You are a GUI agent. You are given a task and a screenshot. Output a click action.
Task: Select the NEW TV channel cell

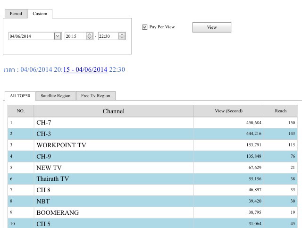pos(114,168)
